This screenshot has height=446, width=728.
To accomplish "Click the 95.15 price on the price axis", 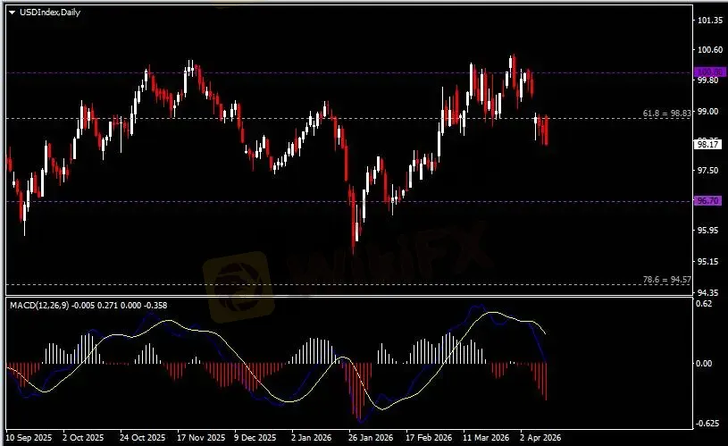I will coord(707,262).
